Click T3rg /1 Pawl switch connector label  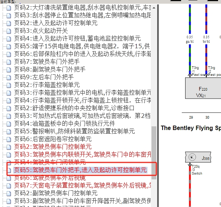click(198, 71)
